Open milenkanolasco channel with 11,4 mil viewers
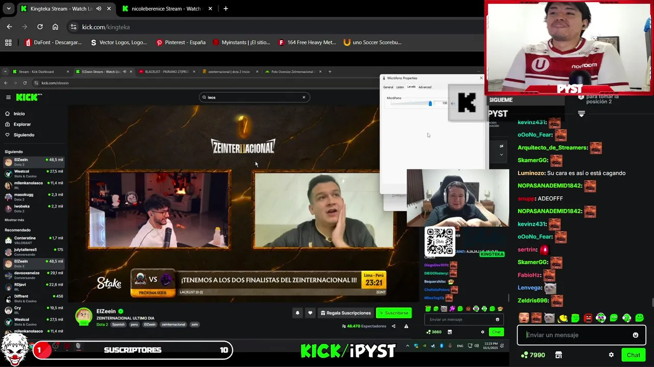 [34, 185]
